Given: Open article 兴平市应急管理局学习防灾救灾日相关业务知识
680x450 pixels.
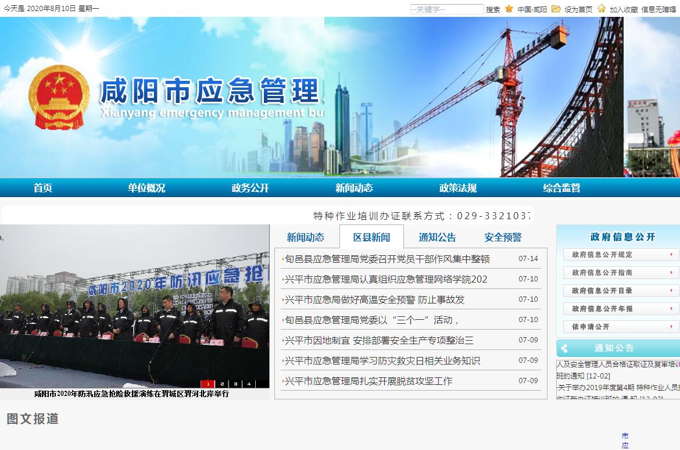Looking at the screenshot, I should coord(382,361).
